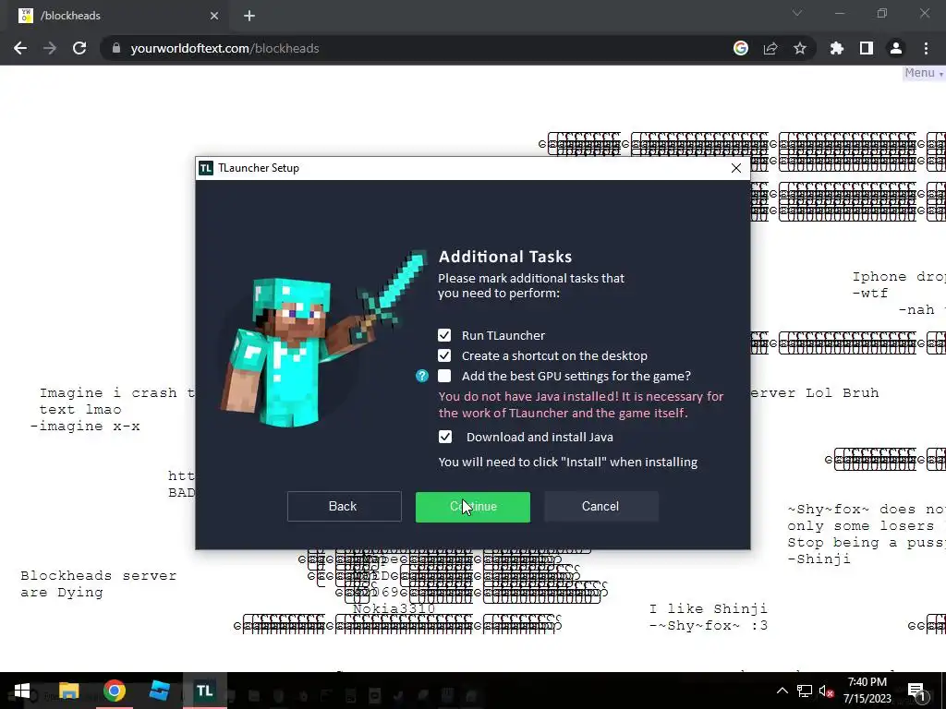Click the '-imagine x-x' text

point(85,427)
